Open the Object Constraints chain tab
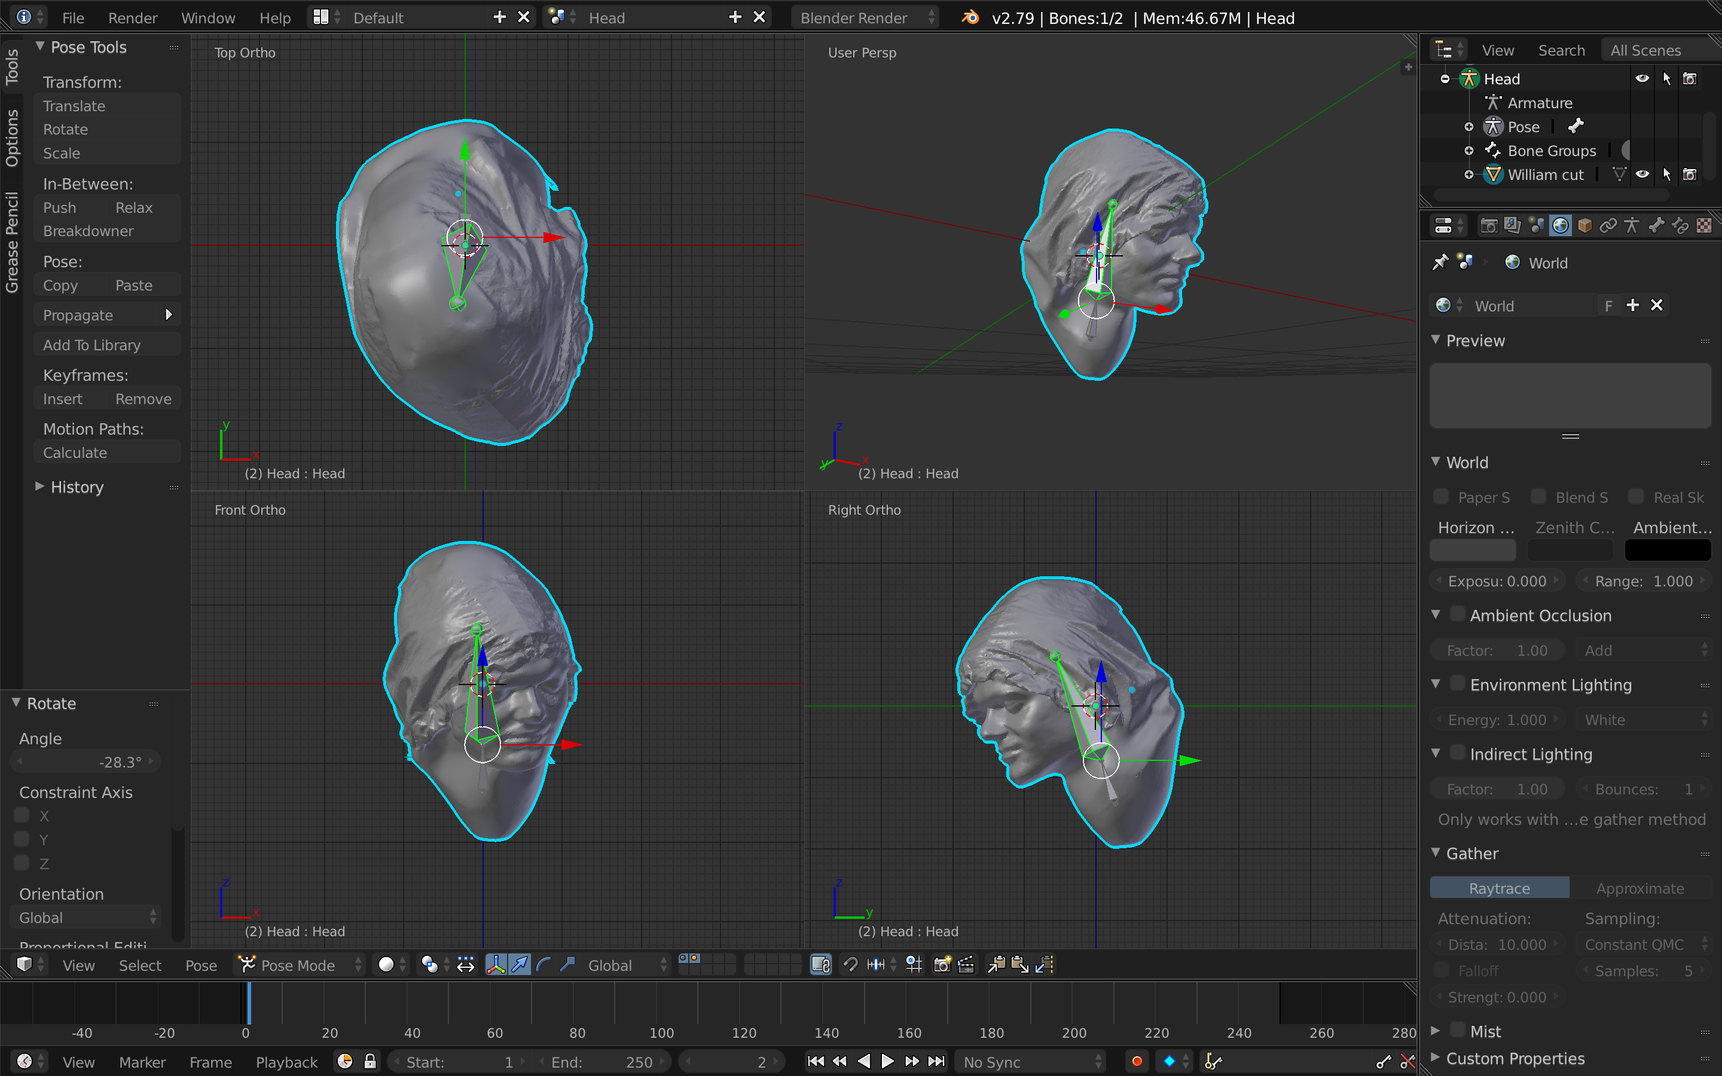 1608,225
